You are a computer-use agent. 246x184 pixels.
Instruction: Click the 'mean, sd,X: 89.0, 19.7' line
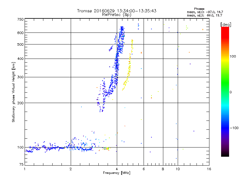click(x=204, y=15)
